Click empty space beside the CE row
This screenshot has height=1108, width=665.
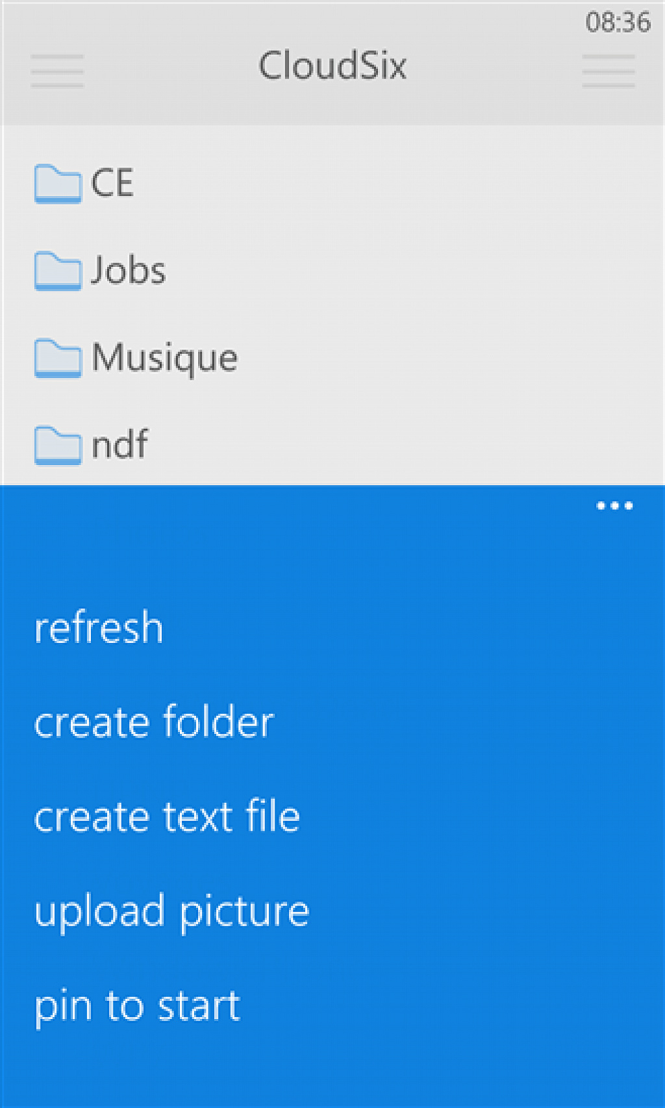pyautogui.click(x=396, y=183)
